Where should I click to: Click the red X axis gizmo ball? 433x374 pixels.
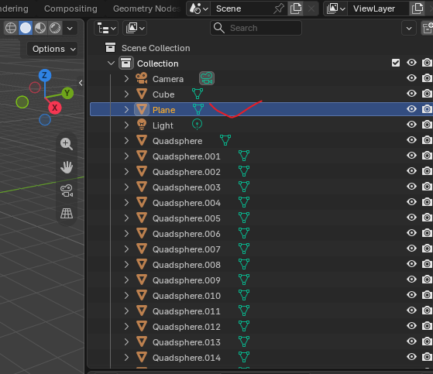click(55, 108)
